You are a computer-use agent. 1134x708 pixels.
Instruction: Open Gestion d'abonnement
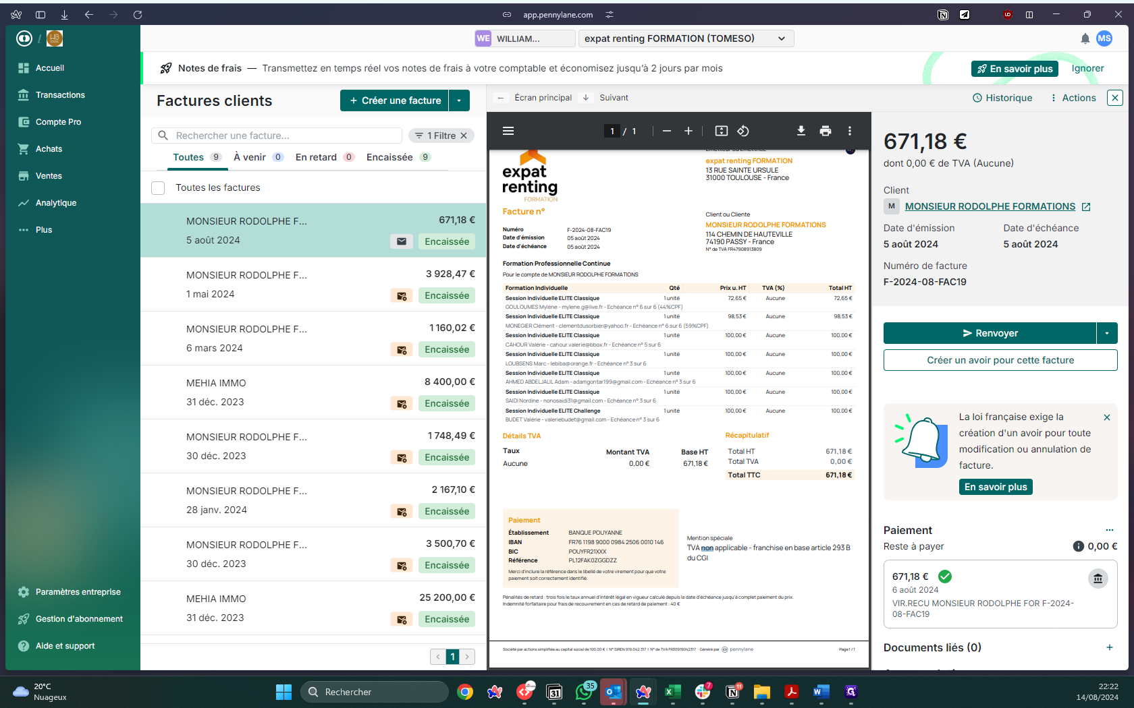click(x=79, y=619)
